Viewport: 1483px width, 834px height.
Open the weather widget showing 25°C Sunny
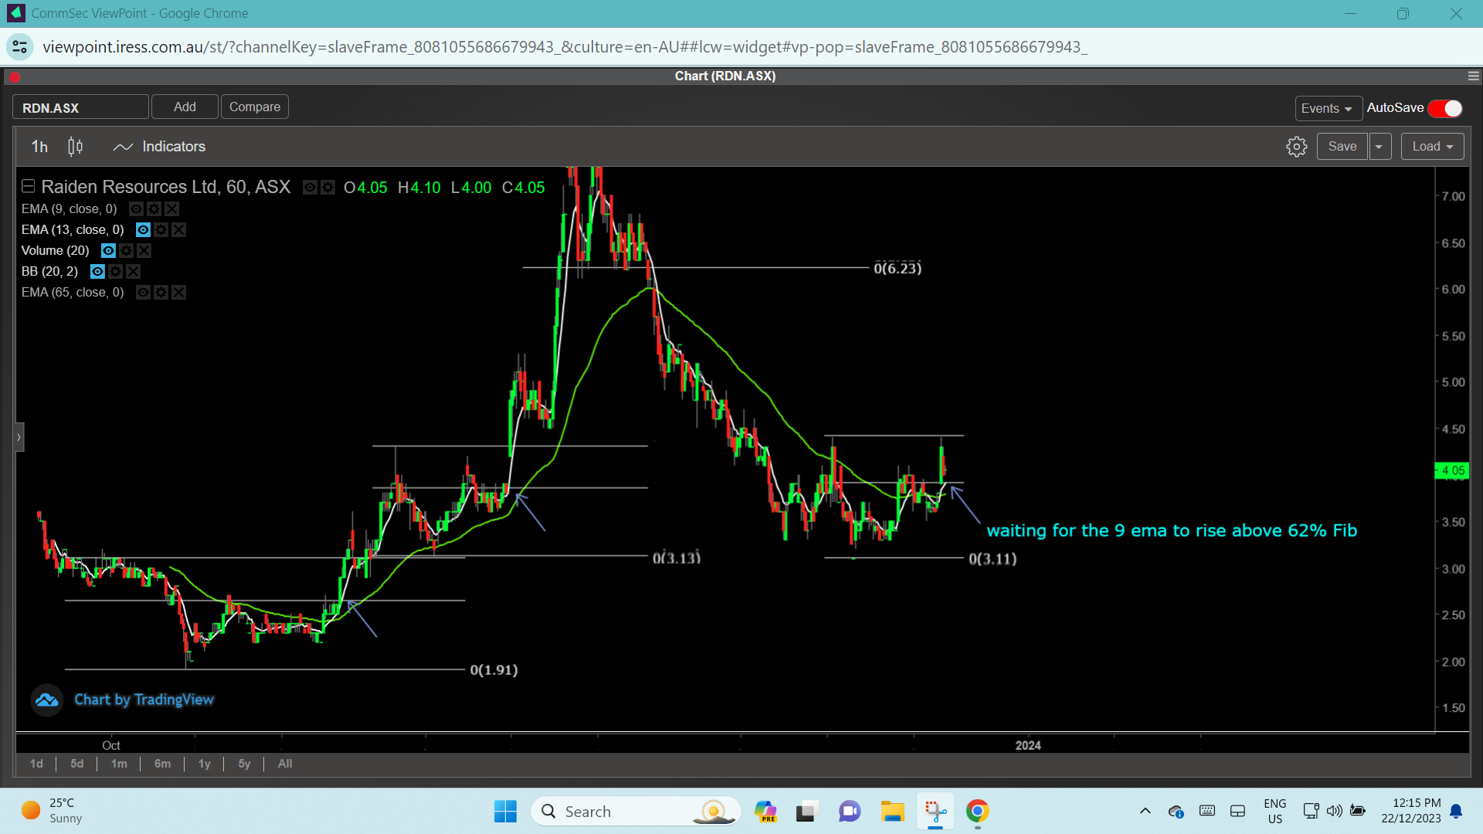(x=52, y=811)
